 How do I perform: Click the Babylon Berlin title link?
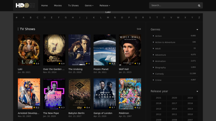[x=76, y=113]
